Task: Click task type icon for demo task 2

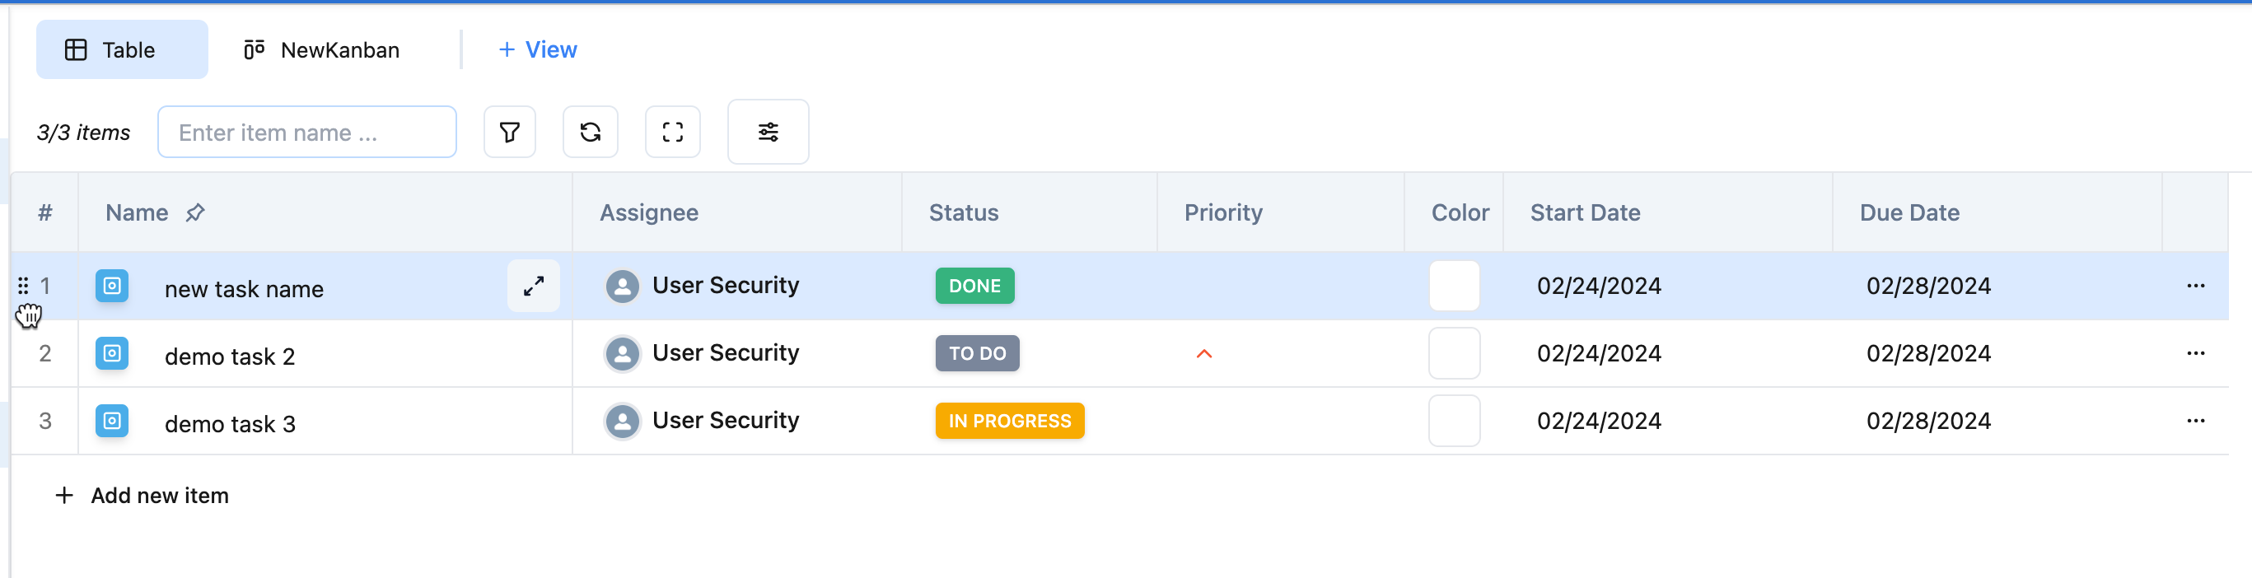Action: [x=112, y=353]
